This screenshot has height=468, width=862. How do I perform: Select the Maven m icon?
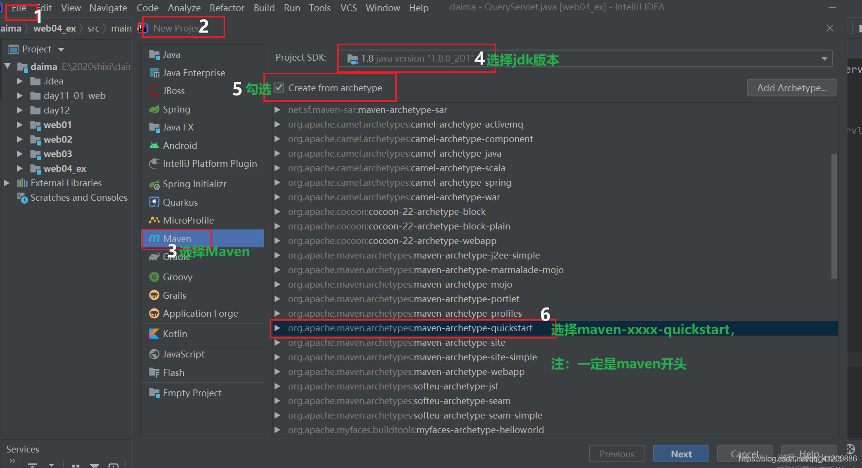click(x=154, y=238)
